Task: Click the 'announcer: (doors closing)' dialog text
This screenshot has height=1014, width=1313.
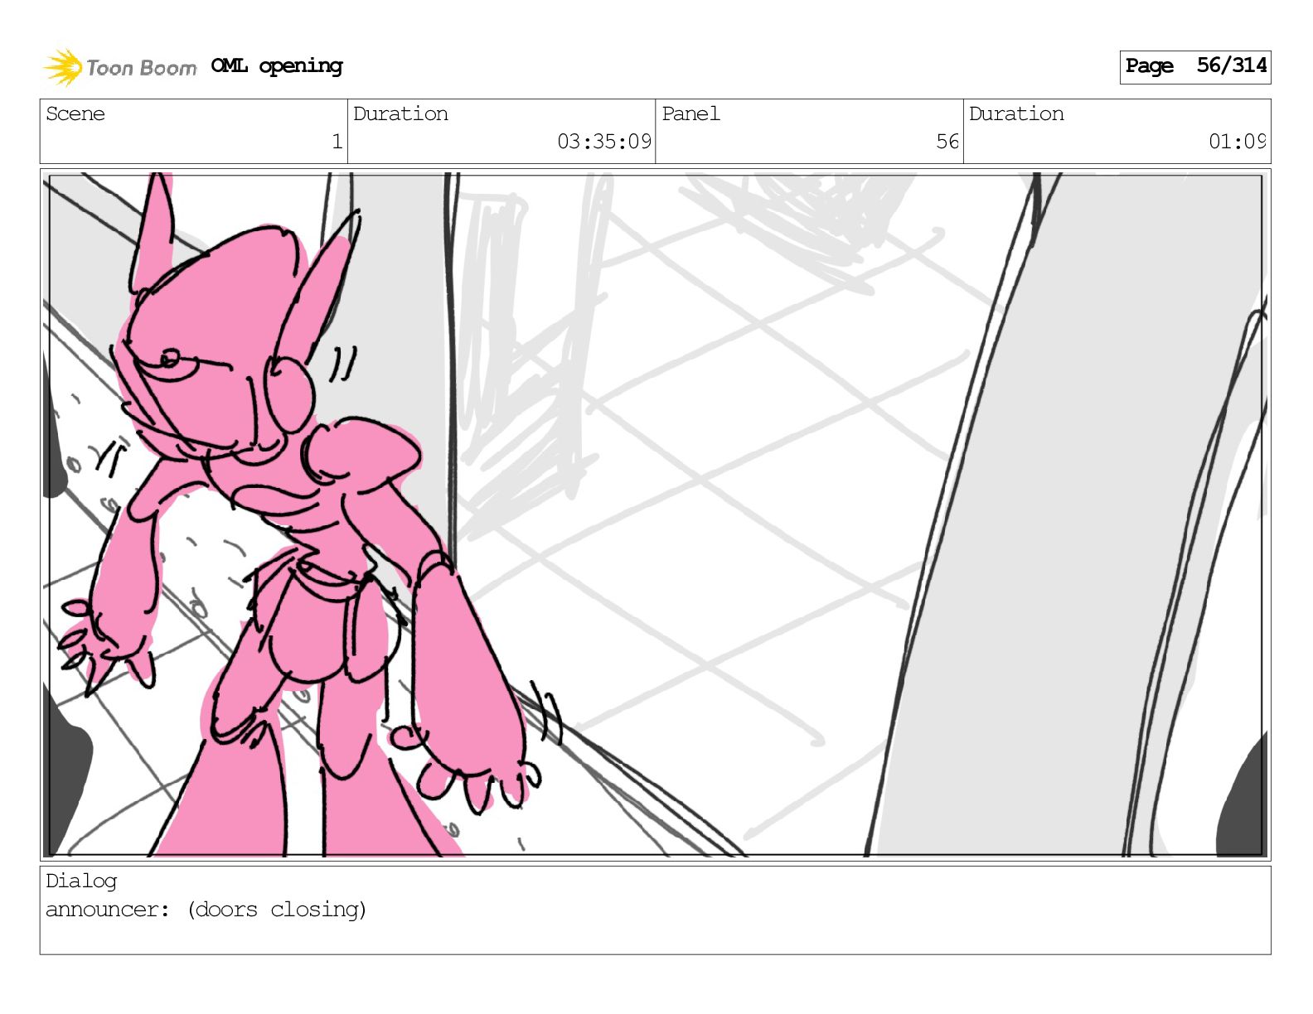Action: click(206, 910)
